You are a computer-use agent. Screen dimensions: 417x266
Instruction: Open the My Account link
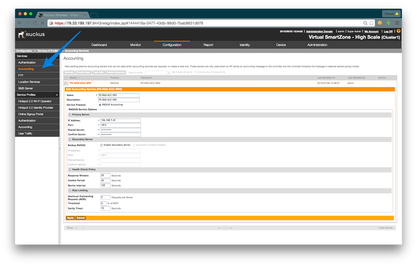tap(371, 31)
